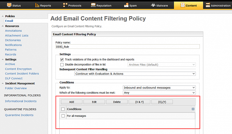The image size is (232, 134).
Task: Open the Content Incident Folders link
Action: pos(22,74)
